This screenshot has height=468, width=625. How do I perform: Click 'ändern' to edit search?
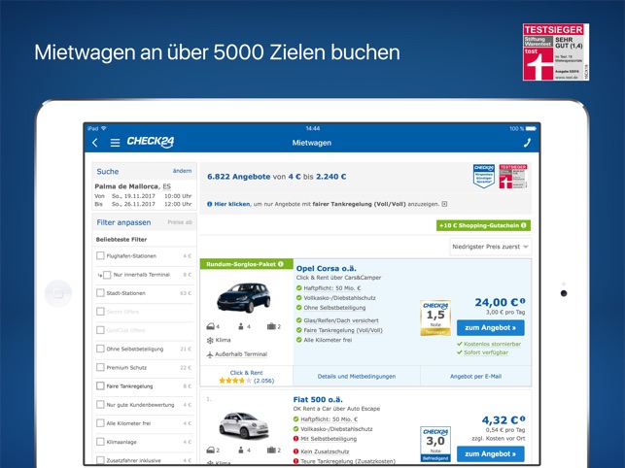click(x=182, y=171)
